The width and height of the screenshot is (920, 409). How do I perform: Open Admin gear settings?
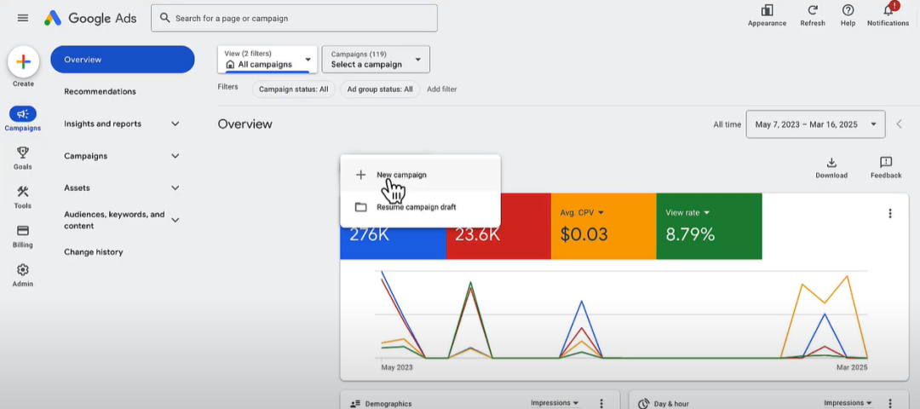[23, 270]
